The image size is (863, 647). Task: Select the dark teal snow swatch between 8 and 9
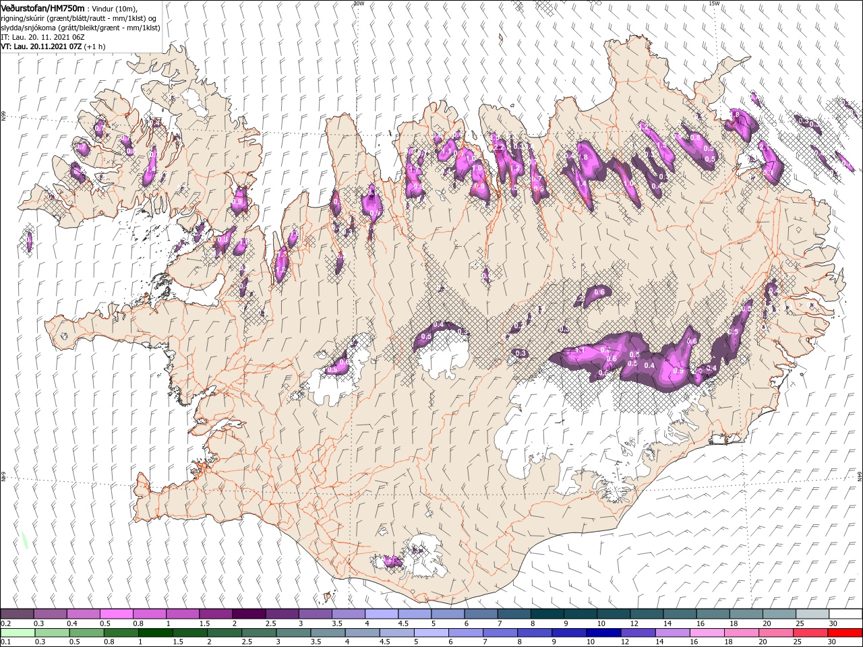click(546, 614)
